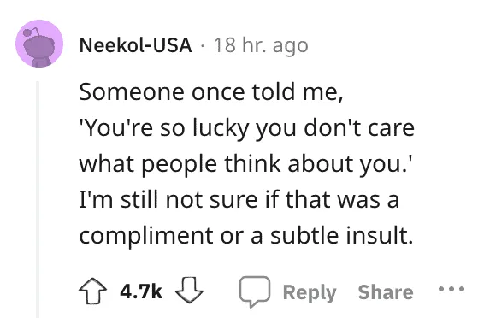Viewport: 484px width, 318px height.
Task: Click the line 'I'm still not sure if that was a'
Action: point(239,199)
